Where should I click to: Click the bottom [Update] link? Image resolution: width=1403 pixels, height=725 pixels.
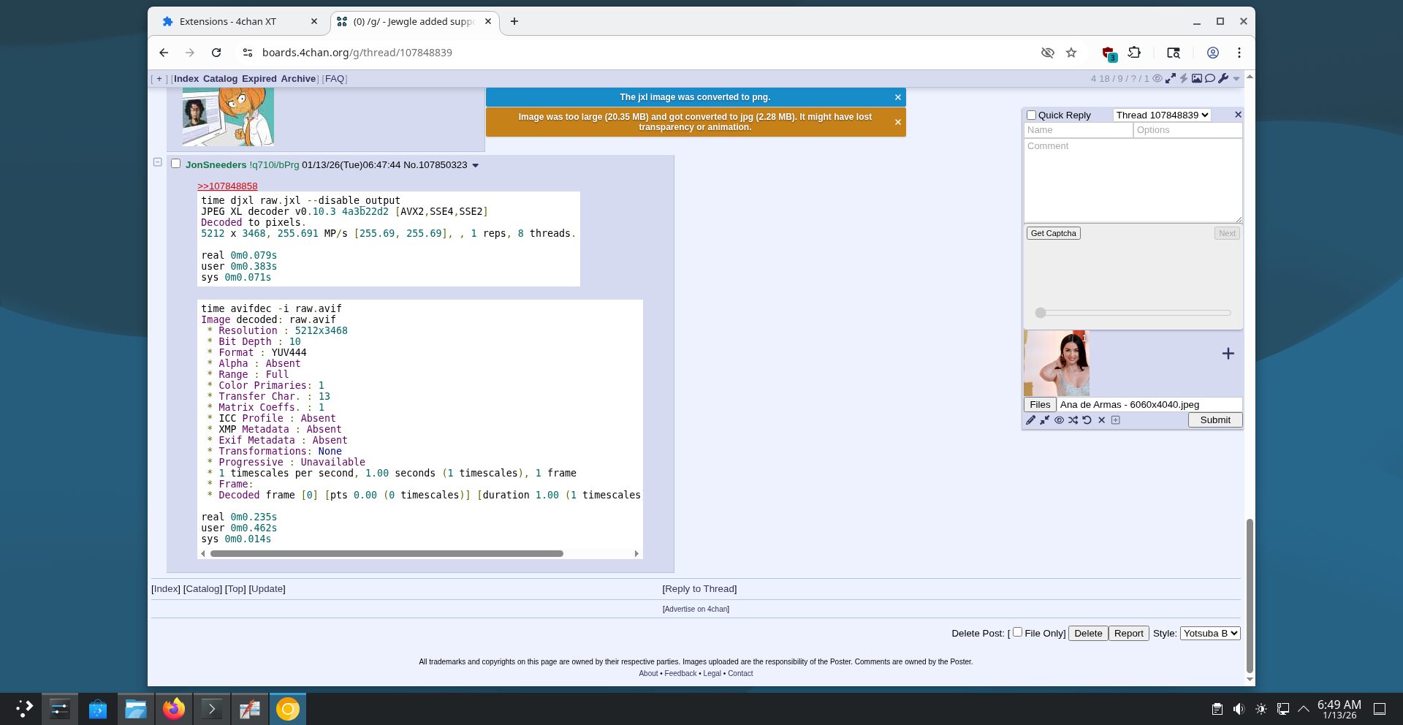point(267,589)
